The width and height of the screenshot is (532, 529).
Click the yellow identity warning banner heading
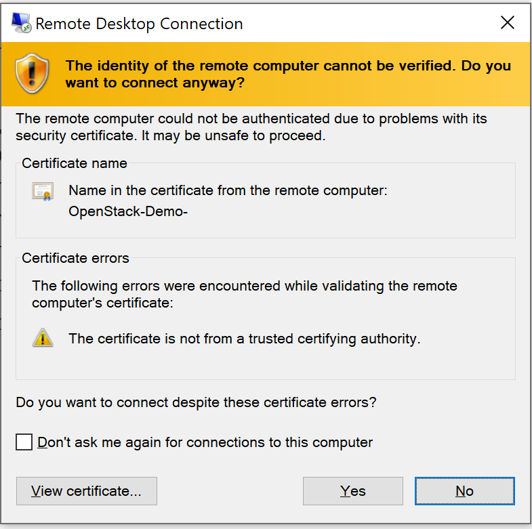coord(287,75)
